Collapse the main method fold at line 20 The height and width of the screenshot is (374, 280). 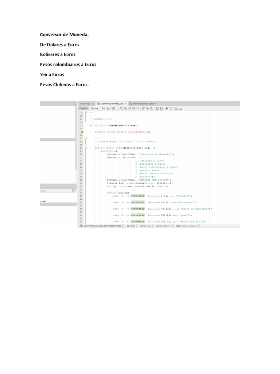click(x=86, y=148)
